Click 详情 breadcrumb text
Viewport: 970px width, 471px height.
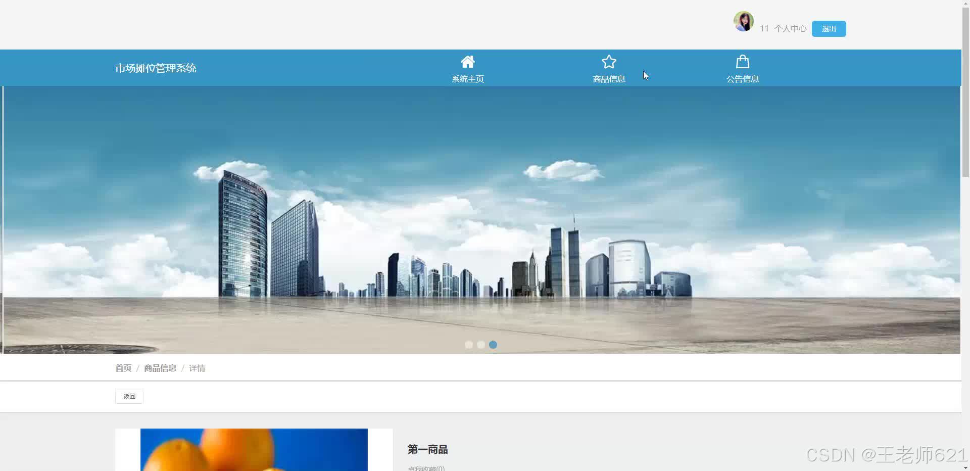click(x=197, y=368)
